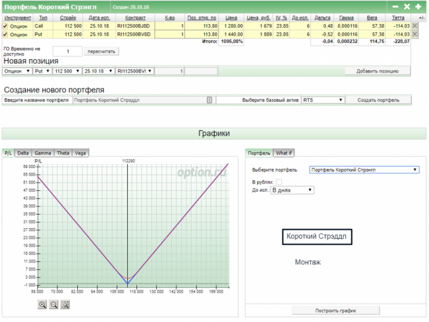Open the base asset RTS dropdown
The width and height of the screenshot is (429, 322).
pyautogui.click(x=323, y=100)
